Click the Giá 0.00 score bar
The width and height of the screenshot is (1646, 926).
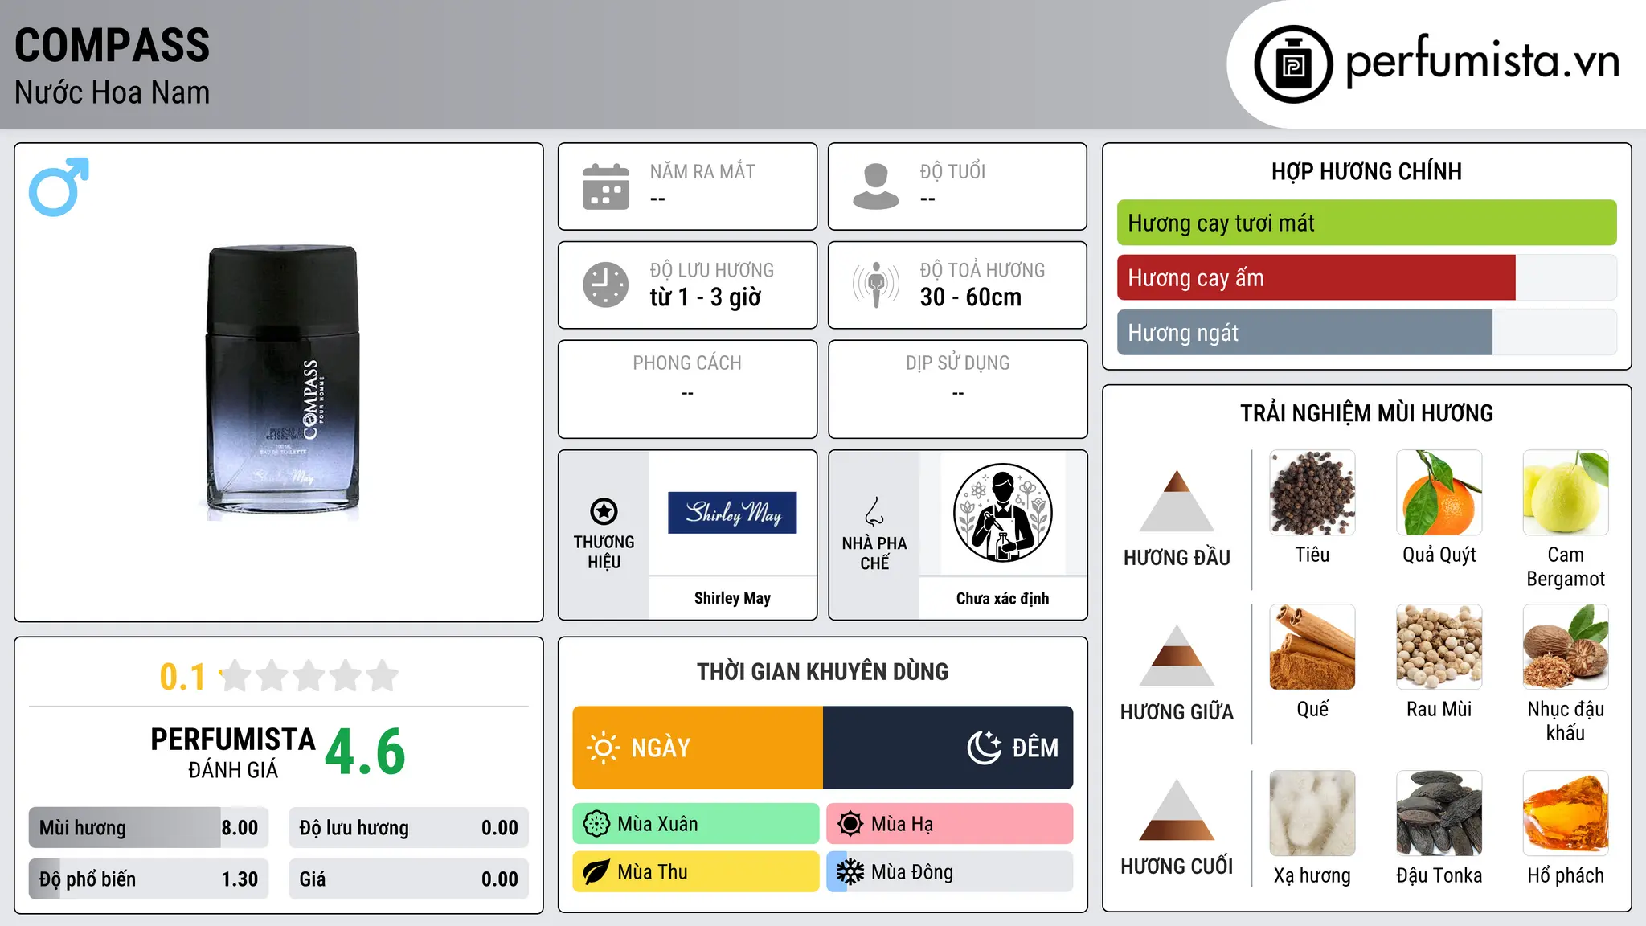tap(408, 879)
